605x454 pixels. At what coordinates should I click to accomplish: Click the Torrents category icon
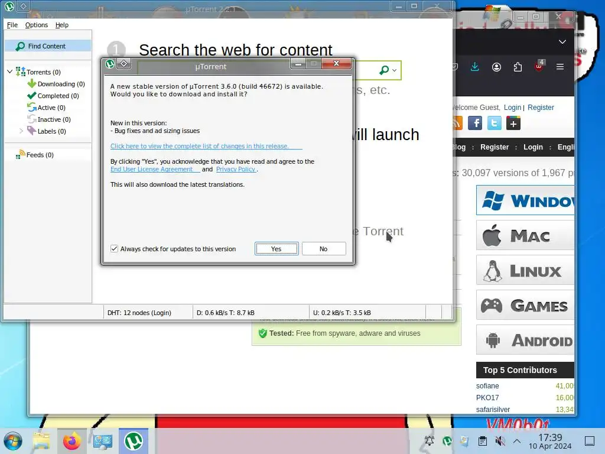(x=21, y=72)
